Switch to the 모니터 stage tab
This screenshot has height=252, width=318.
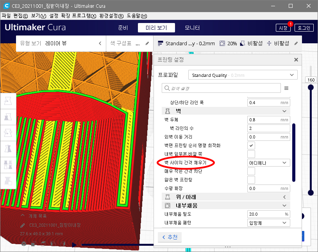point(192,28)
